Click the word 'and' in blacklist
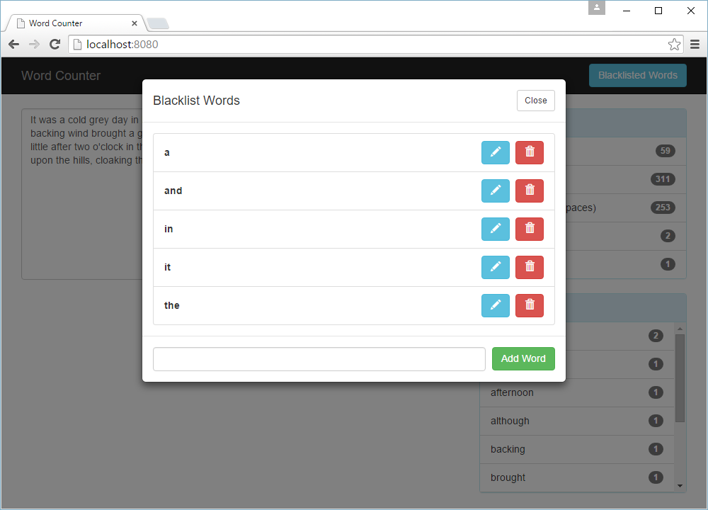This screenshot has height=510, width=708. click(x=173, y=191)
